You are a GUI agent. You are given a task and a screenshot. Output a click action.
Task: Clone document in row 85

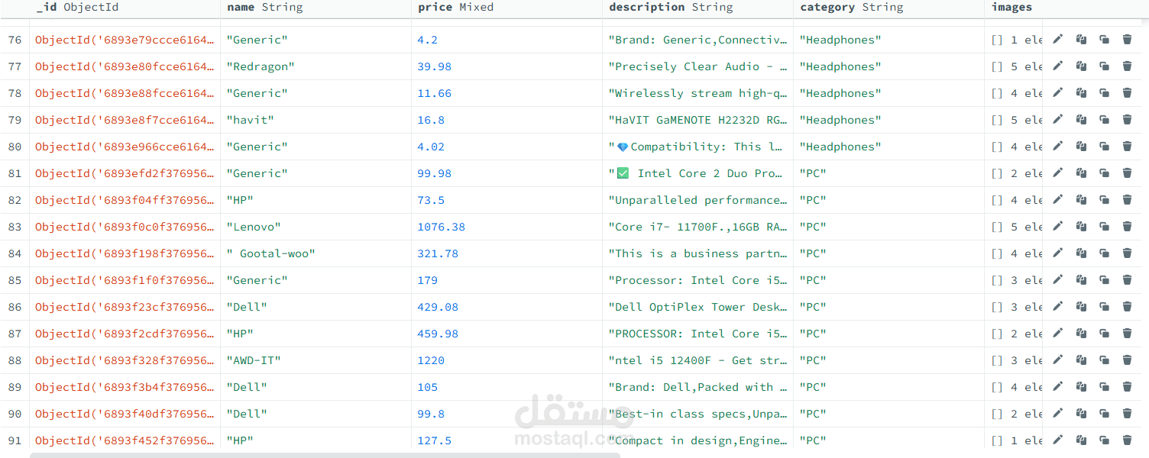coord(1104,280)
